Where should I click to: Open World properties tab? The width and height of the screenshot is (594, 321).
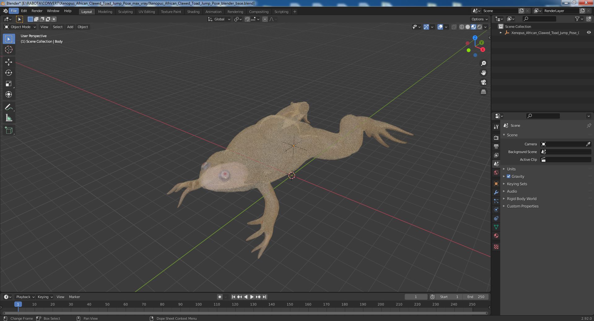point(496,173)
